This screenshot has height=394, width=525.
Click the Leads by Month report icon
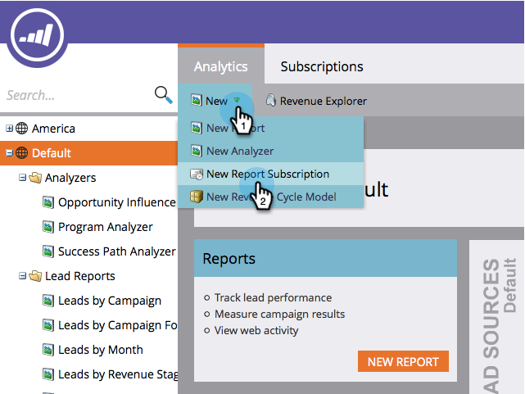[48, 350]
